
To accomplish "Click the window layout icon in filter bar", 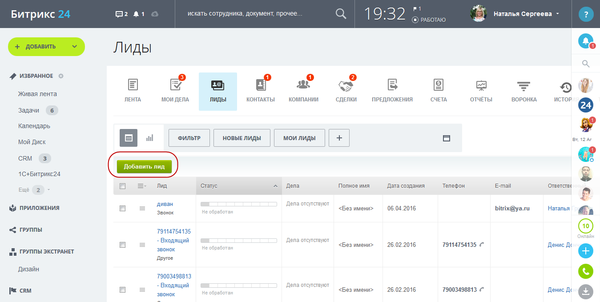I will tap(447, 138).
